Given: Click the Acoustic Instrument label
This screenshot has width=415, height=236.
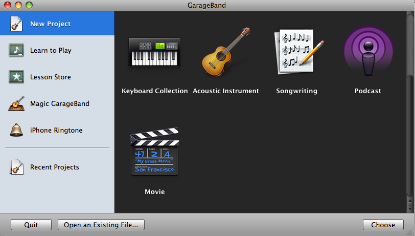Looking at the screenshot, I should click(226, 91).
